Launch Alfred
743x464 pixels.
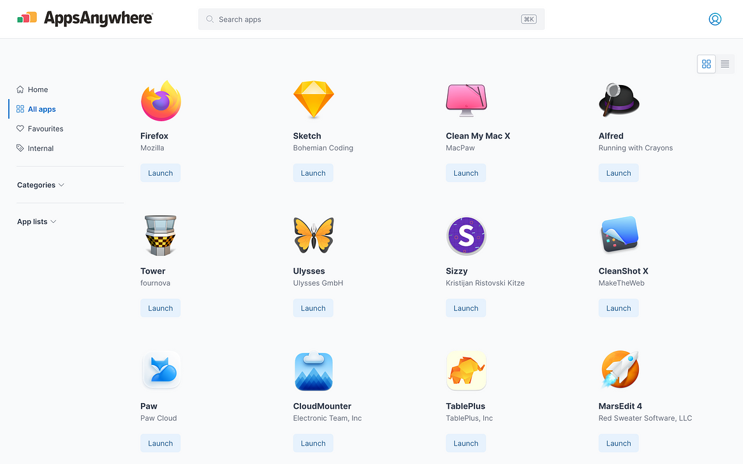[x=619, y=173]
